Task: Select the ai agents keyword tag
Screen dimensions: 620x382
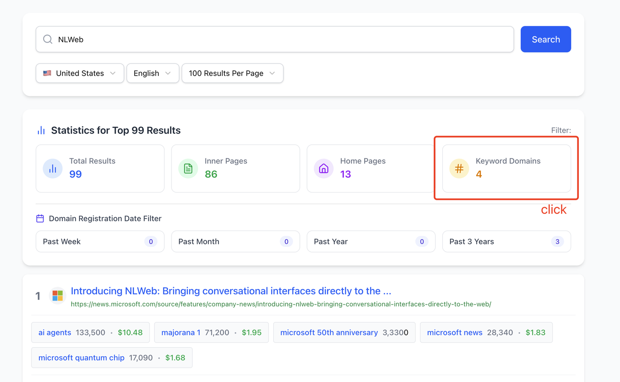Action: tap(55, 333)
